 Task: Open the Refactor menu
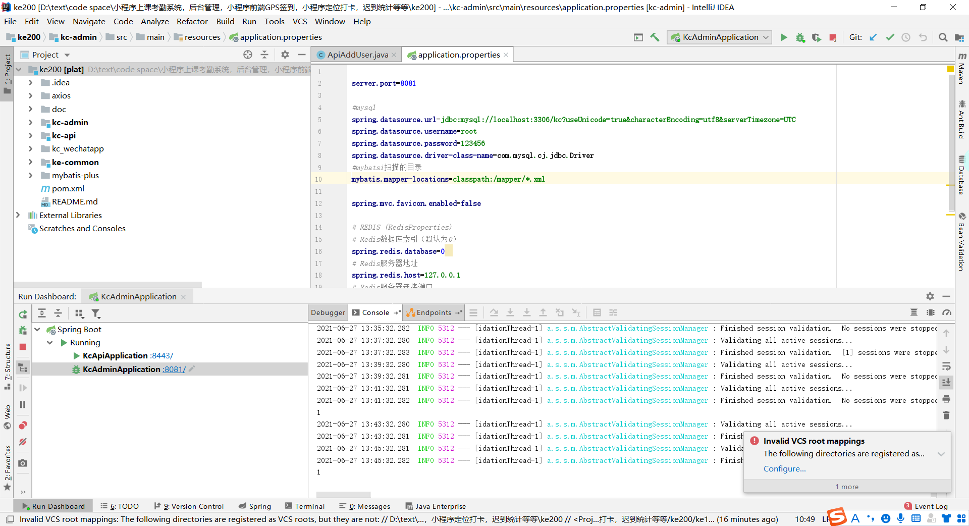[192, 21]
